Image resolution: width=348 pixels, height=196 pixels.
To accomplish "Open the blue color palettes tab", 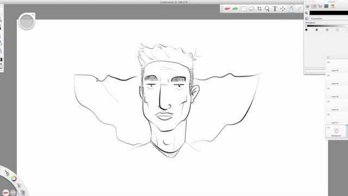I will click(326, 6).
